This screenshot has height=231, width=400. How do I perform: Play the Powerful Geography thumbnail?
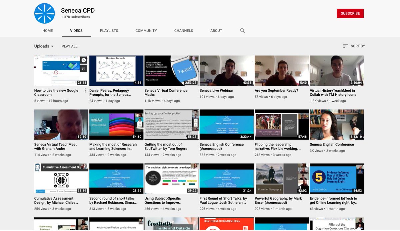coord(282,178)
